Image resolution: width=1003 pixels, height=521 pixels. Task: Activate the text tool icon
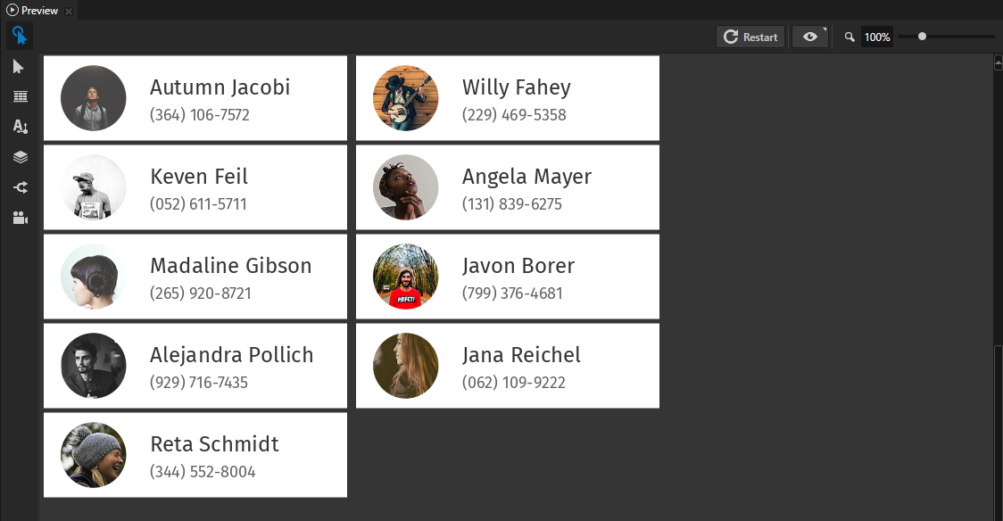pos(20,127)
